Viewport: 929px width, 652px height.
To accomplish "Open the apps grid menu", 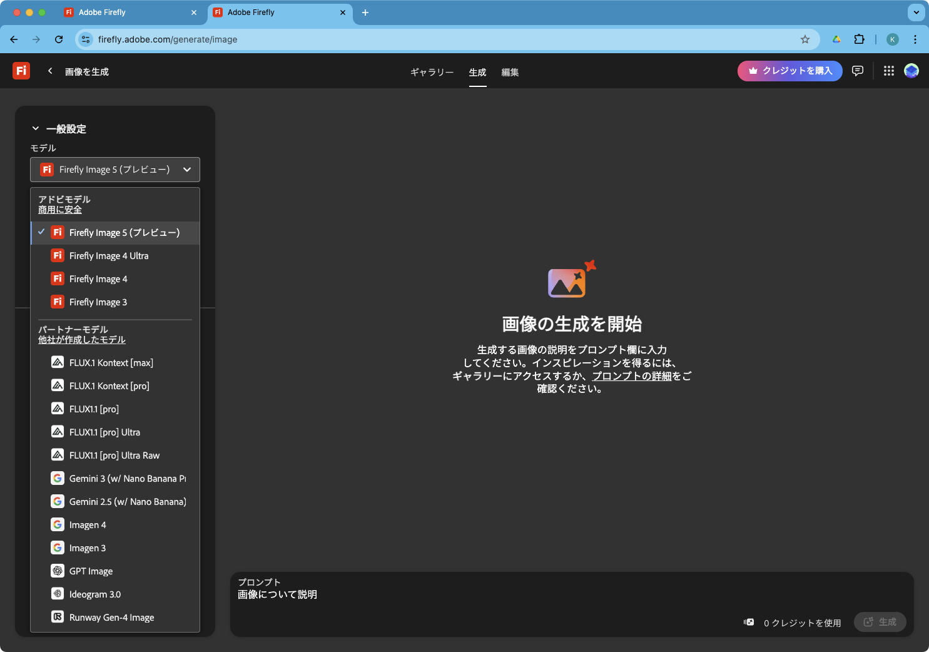I will [x=888, y=71].
